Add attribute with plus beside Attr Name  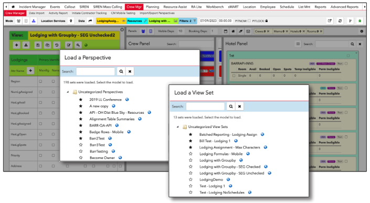[x=30, y=70]
